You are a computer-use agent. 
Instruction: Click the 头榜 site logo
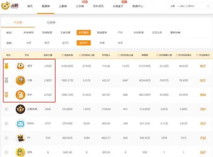[10, 6]
